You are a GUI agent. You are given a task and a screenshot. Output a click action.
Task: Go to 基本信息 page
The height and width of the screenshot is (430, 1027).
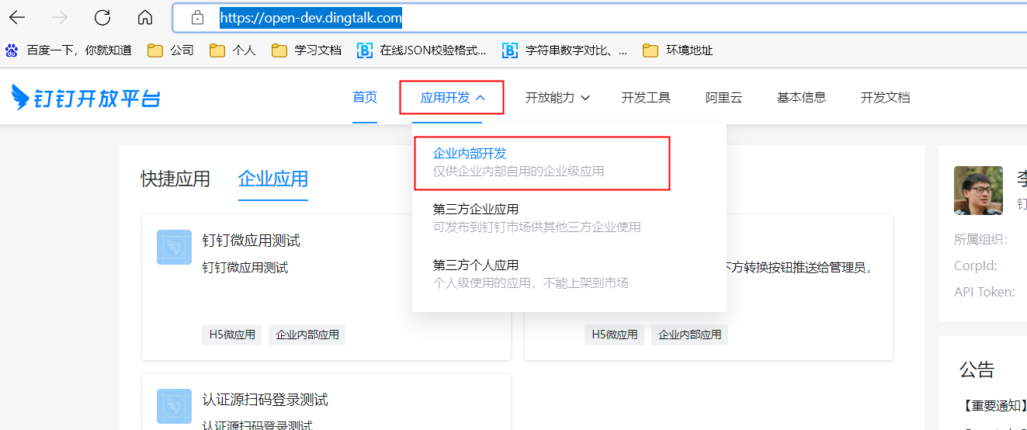(x=801, y=98)
